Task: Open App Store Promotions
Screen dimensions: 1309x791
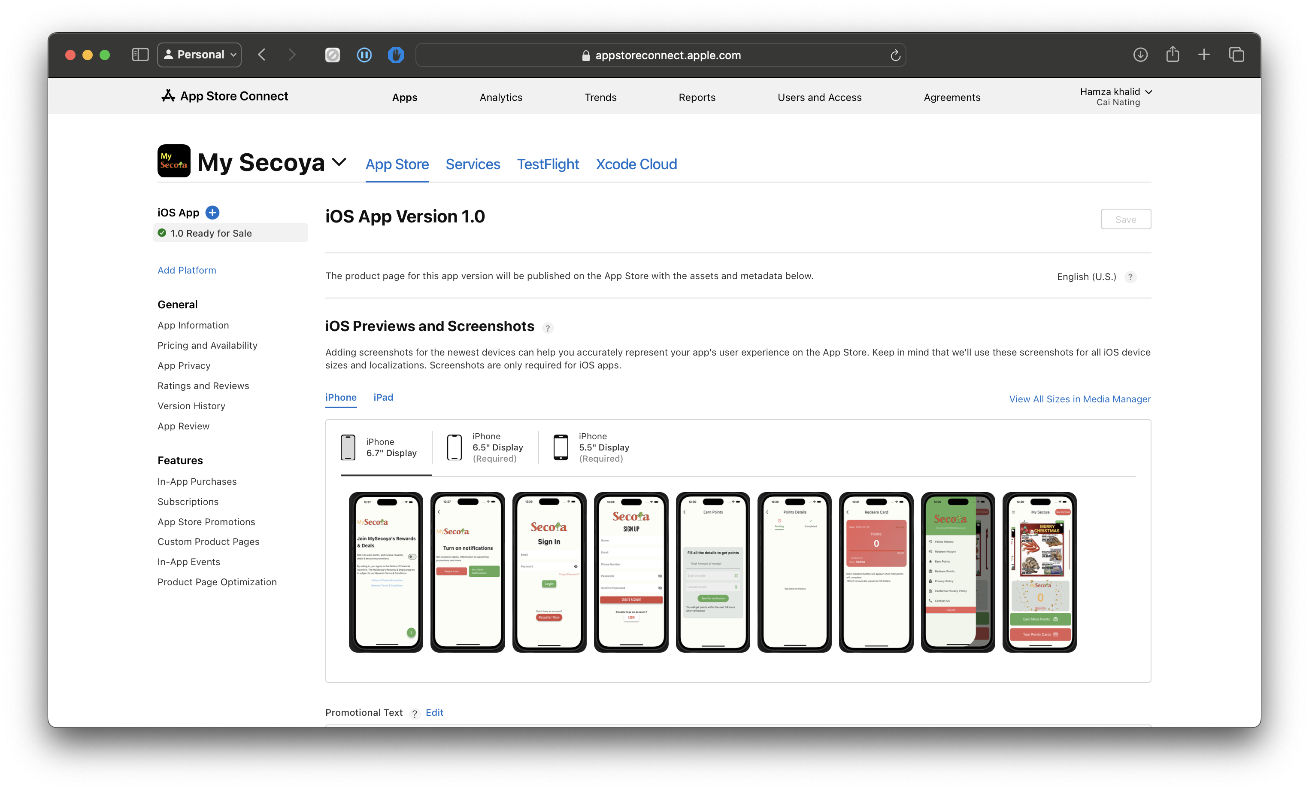Action: click(x=206, y=521)
